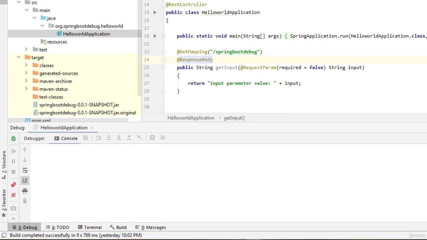Toggle Scroll to End in the console
427x240 pixels.
25,180
